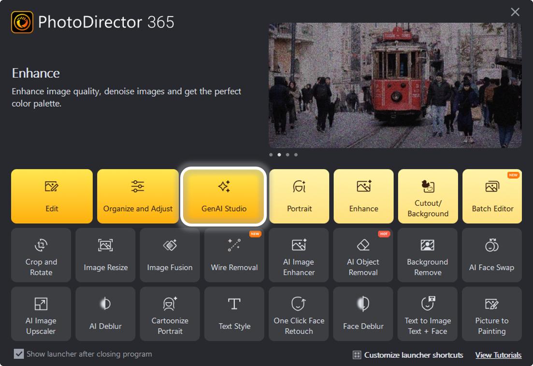Image resolution: width=533 pixels, height=366 pixels.
Task: Open AI Image Upscaler
Action: (x=41, y=314)
